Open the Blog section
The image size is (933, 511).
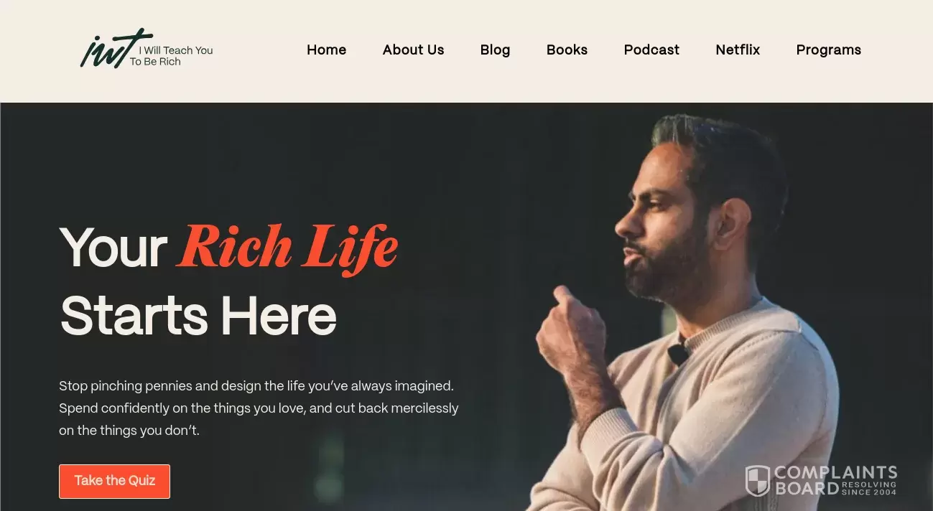(495, 50)
